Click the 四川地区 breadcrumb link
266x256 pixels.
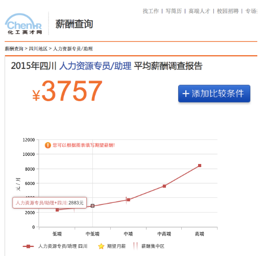[38, 49]
